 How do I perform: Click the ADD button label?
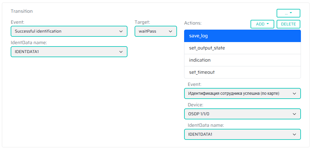(260, 24)
